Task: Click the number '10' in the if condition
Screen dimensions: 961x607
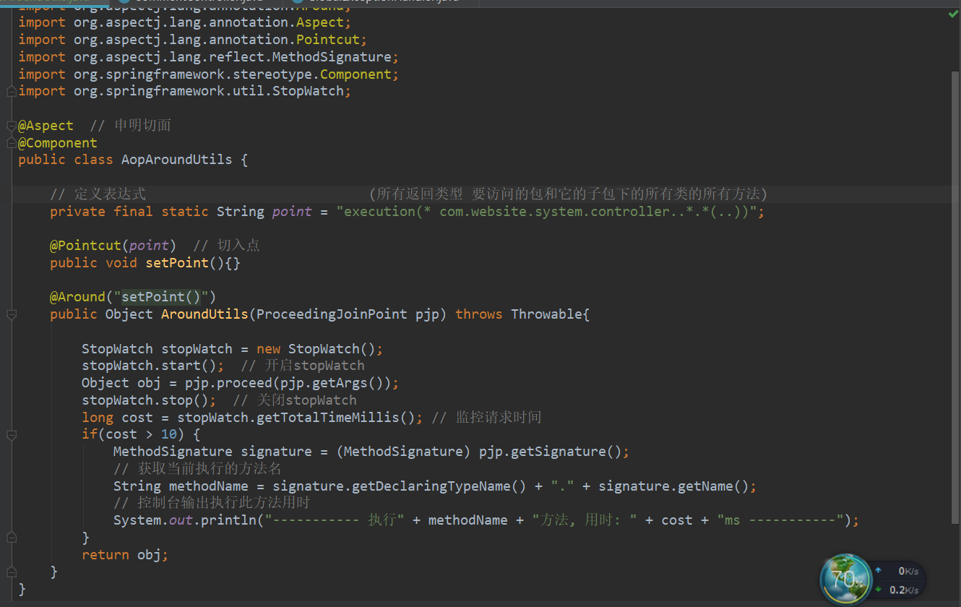Action: (169, 434)
